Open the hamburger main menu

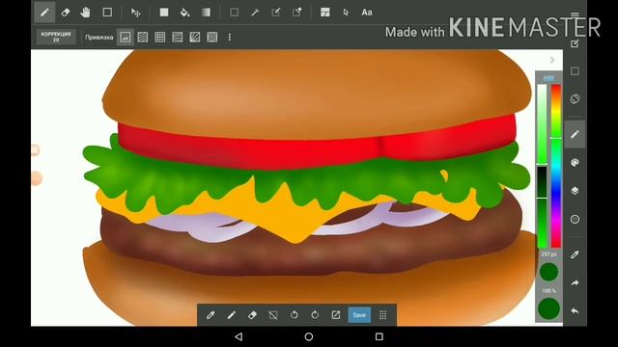(576, 15)
